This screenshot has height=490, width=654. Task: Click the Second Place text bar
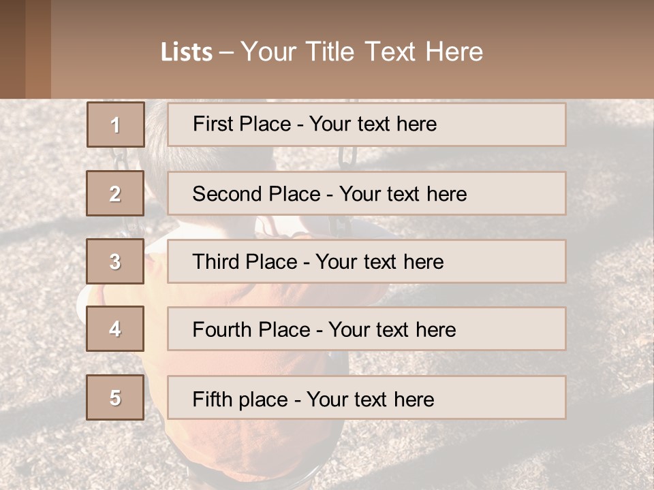click(x=367, y=193)
